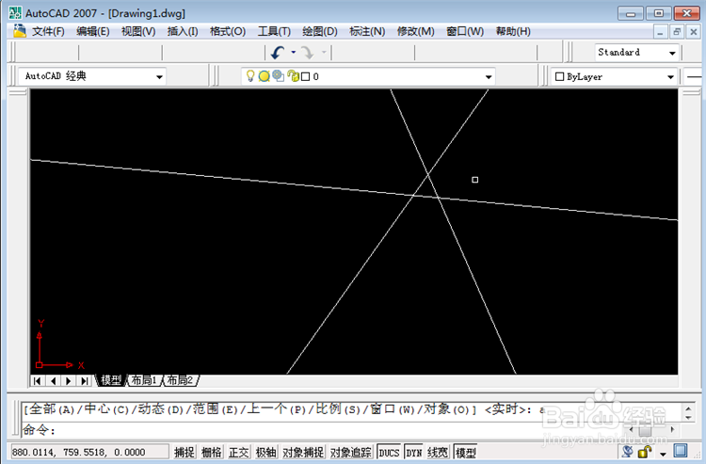Screen dimensions: 706x464
Task: Click the Undo arrow icon
Action: pos(278,53)
